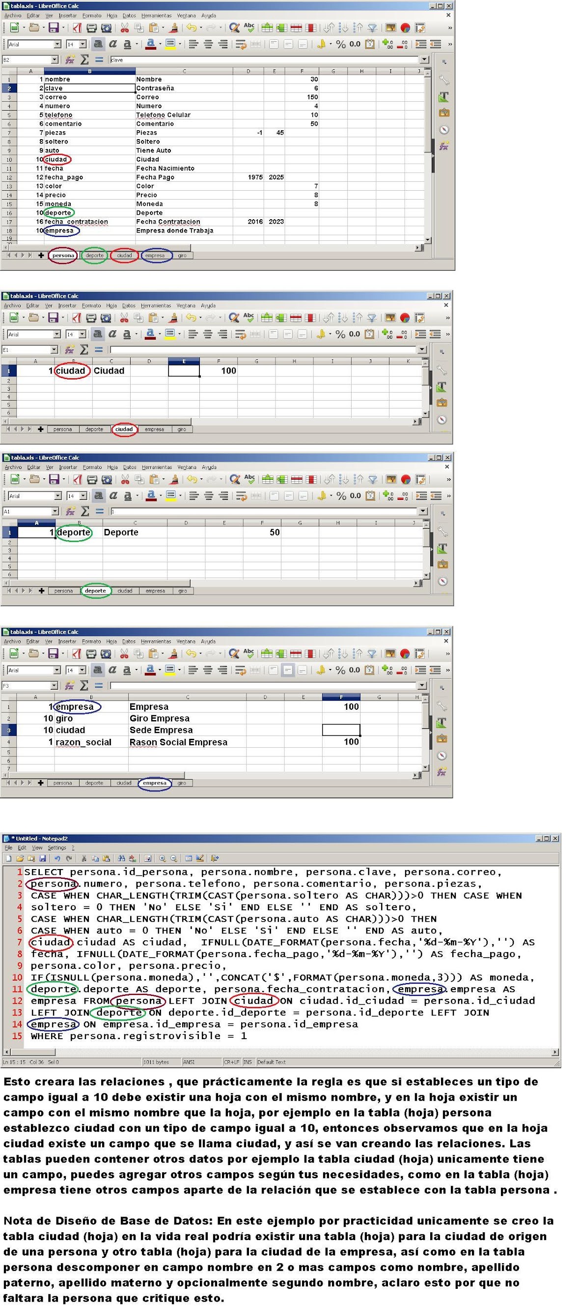Click Export as PDF icon in persona-sheet Calc window
The width and height of the screenshot is (580, 1309).
tap(77, 28)
